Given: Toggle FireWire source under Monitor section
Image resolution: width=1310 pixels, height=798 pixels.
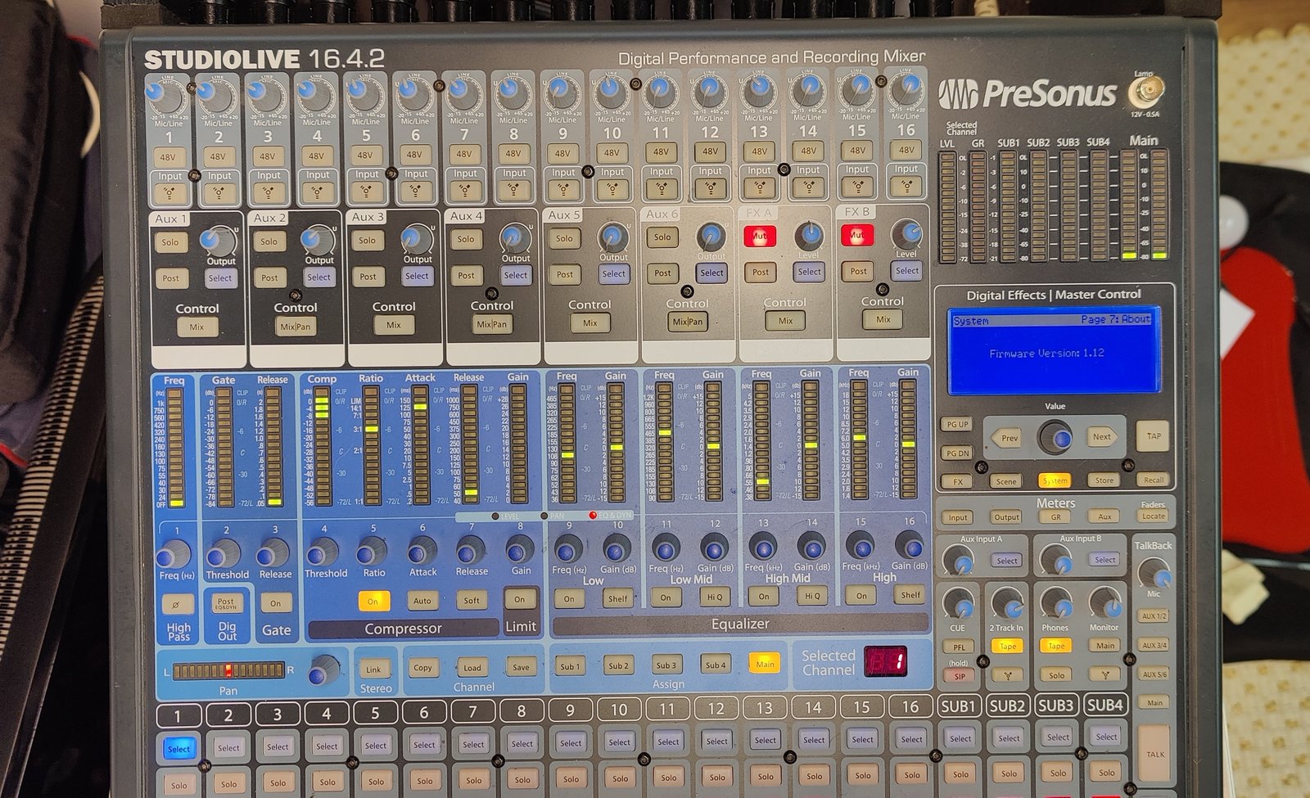Looking at the screenshot, I should click(x=1104, y=675).
